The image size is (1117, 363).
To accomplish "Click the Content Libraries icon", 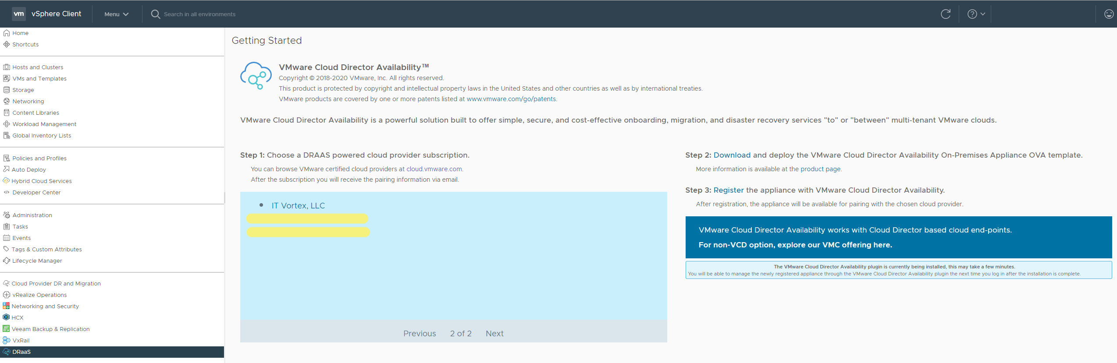I will click(x=7, y=113).
